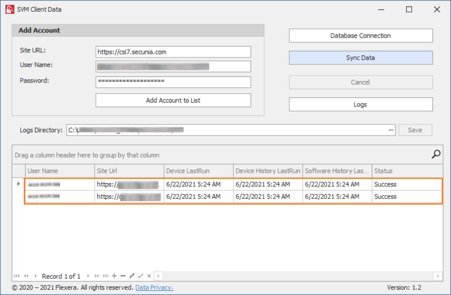This screenshot has width=451, height=295.
Task: Add a new record with plus icon
Action: [114, 276]
